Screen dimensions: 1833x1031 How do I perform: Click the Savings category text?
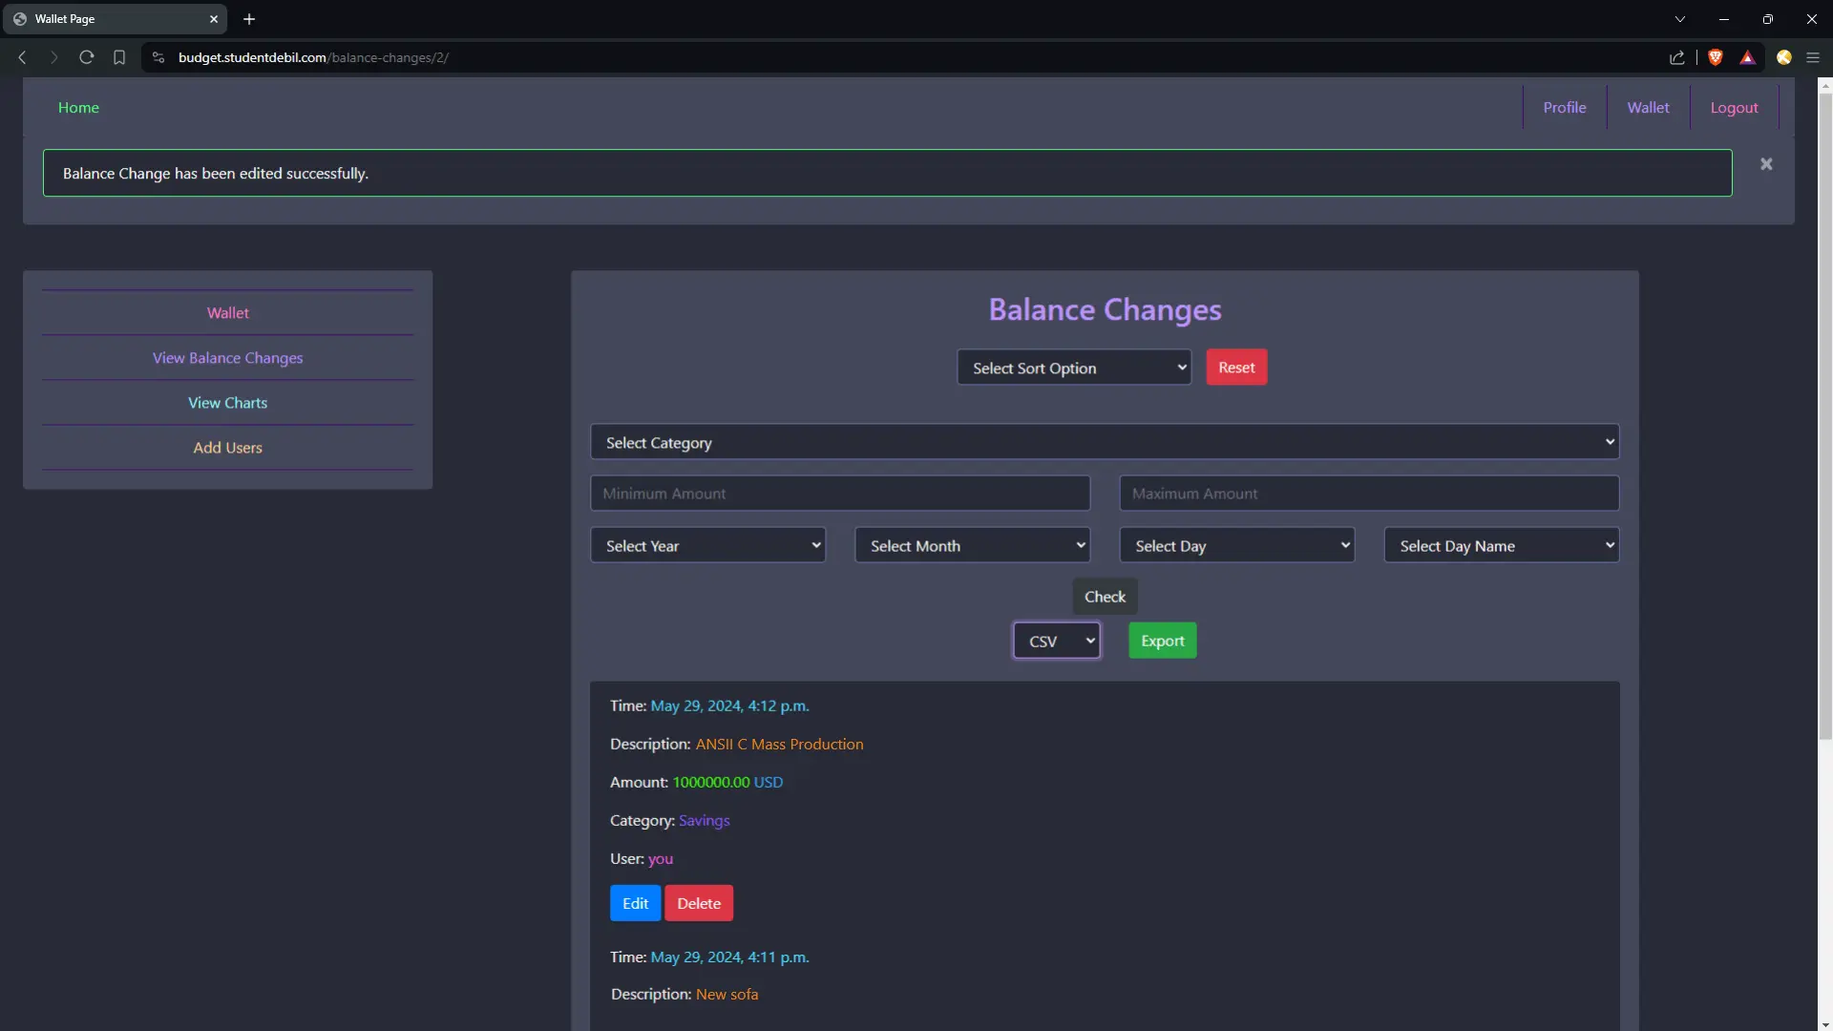(704, 820)
